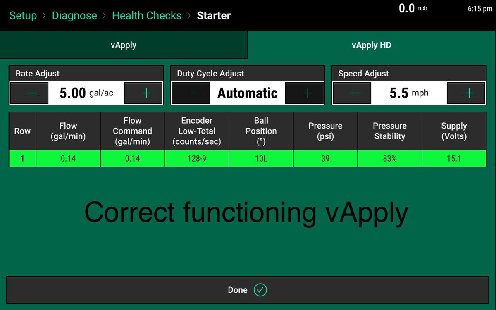Click the Pressure (psi) column header
The height and width of the screenshot is (310, 496).
pyautogui.click(x=325, y=131)
